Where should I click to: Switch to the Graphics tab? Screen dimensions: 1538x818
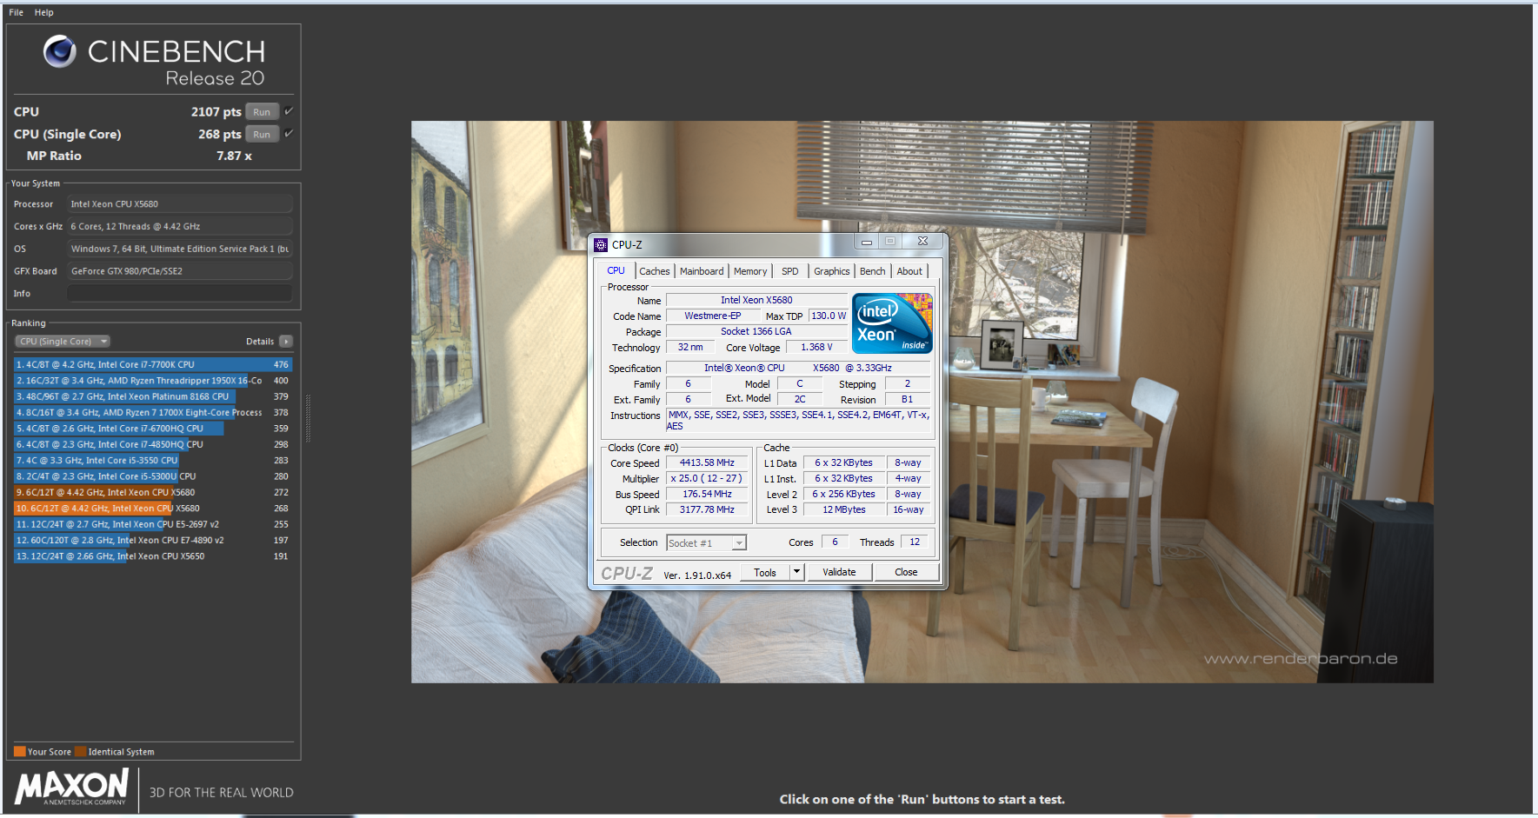click(x=831, y=271)
